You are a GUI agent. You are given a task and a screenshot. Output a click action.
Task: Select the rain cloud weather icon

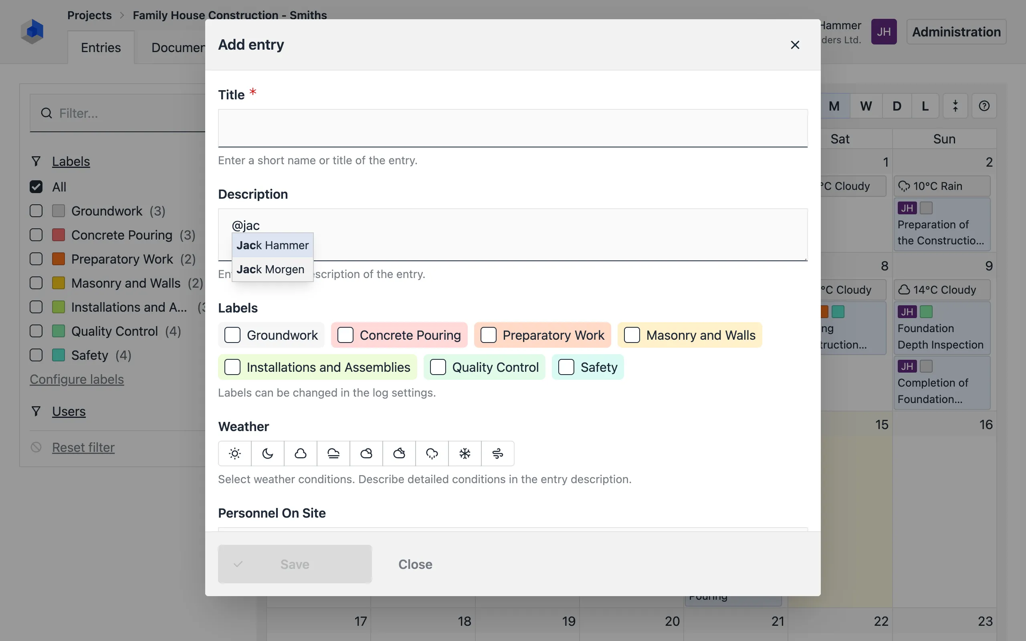click(432, 454)
